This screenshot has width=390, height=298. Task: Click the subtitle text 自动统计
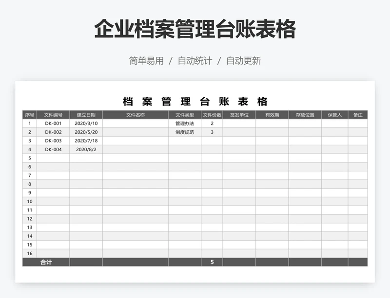tap(195, 61)
